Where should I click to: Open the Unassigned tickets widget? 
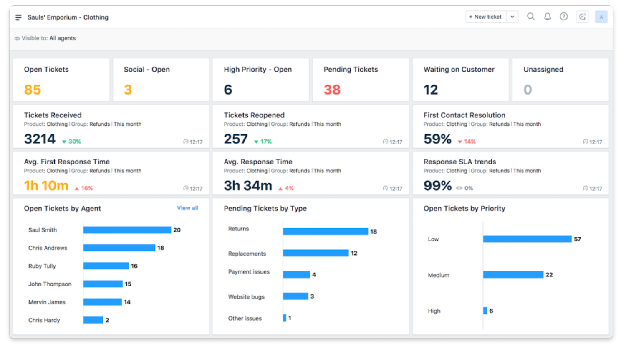click(x=560, y=80)
